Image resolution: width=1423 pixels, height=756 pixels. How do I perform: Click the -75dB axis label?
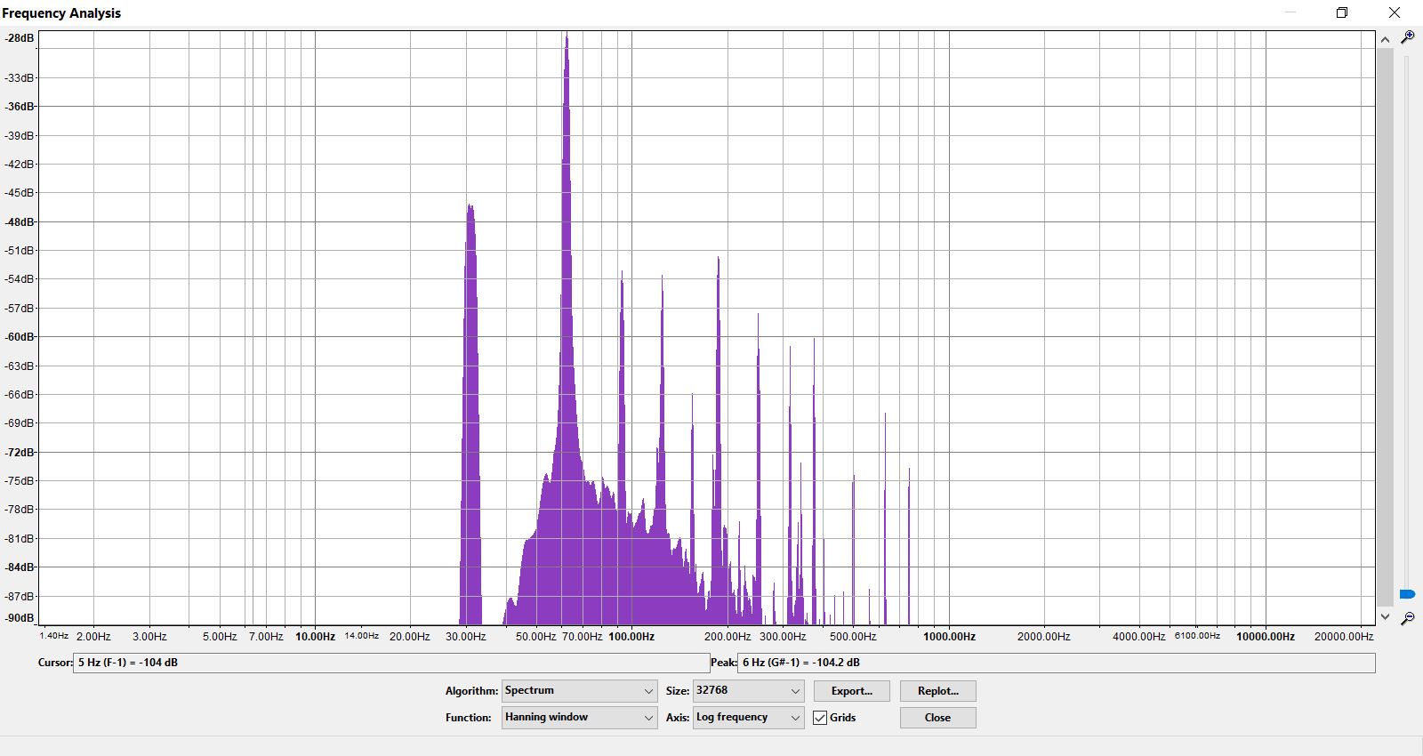point(20,481)
